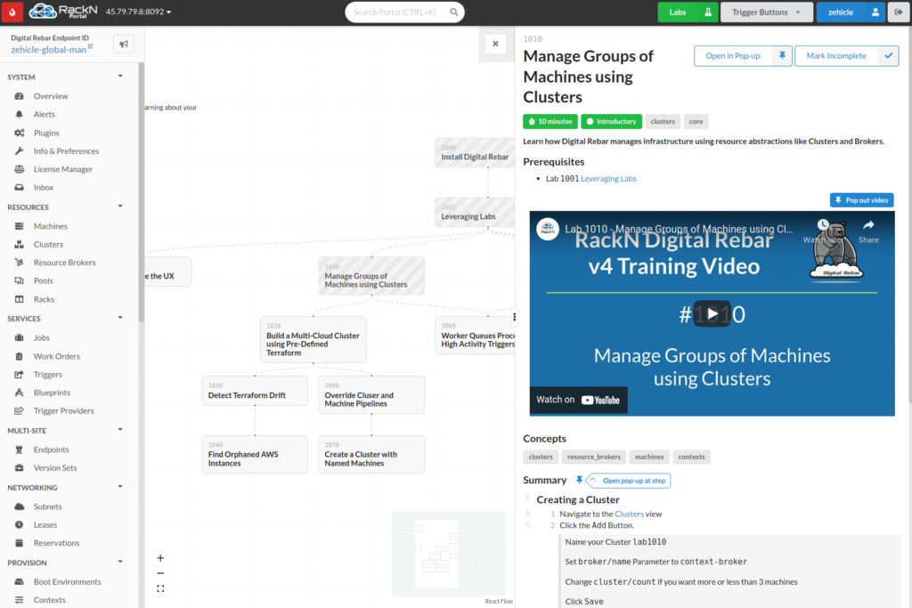Click the user profile icon beside zehicle

point(875,12)
